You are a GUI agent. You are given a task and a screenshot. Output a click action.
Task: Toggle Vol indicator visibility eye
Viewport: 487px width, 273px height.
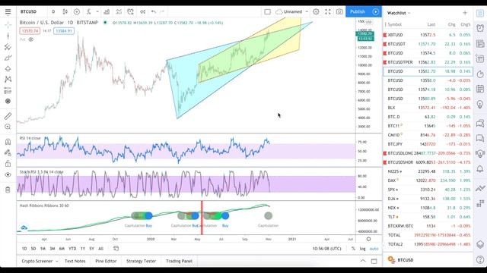point(31,39)
